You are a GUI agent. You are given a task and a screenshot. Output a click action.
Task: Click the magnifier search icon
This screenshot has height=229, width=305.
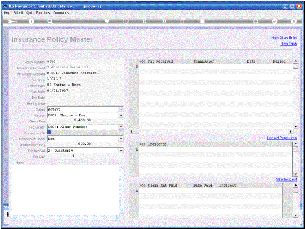[50, 21]
